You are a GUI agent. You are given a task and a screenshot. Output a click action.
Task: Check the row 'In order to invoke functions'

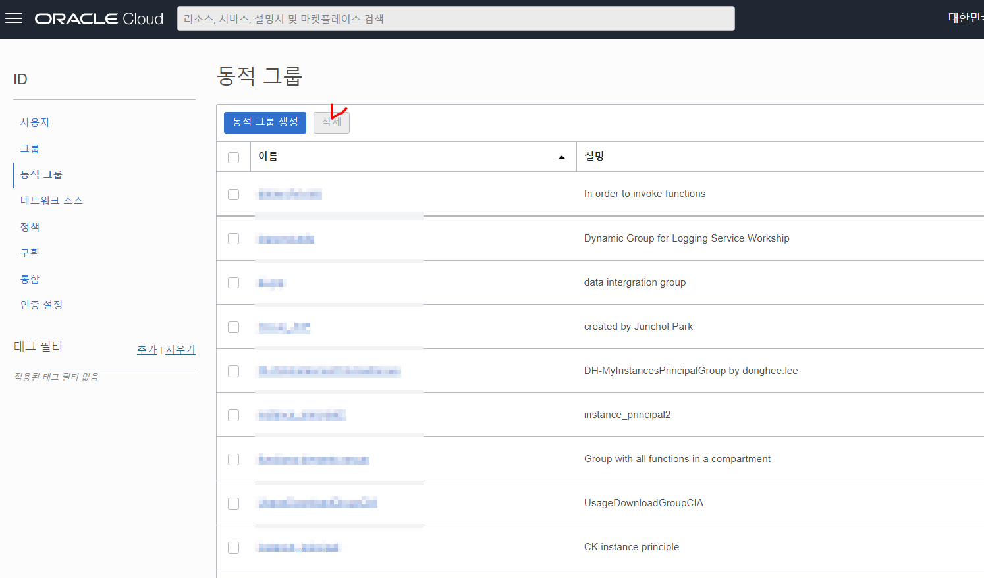pyautogui.click(x=233, y=194)
